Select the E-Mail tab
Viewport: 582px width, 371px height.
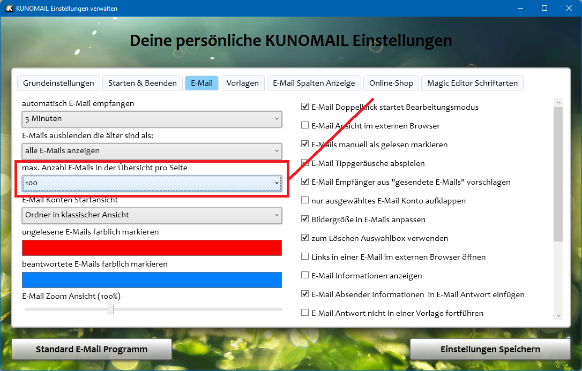coord(202,83)
